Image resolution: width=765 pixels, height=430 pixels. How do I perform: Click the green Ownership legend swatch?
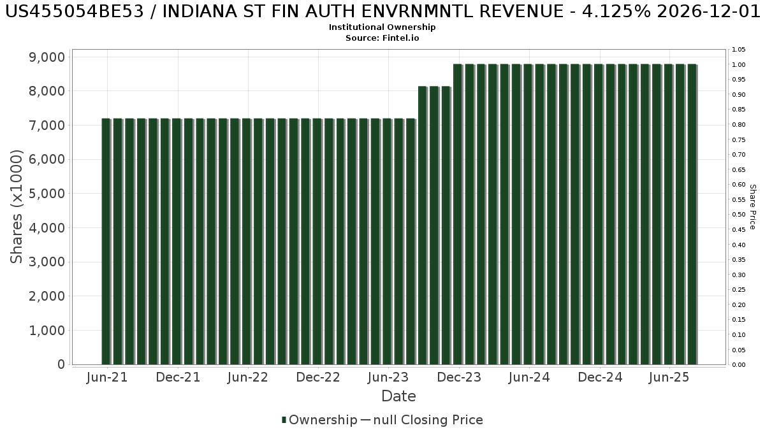click(x=284, y=420)
